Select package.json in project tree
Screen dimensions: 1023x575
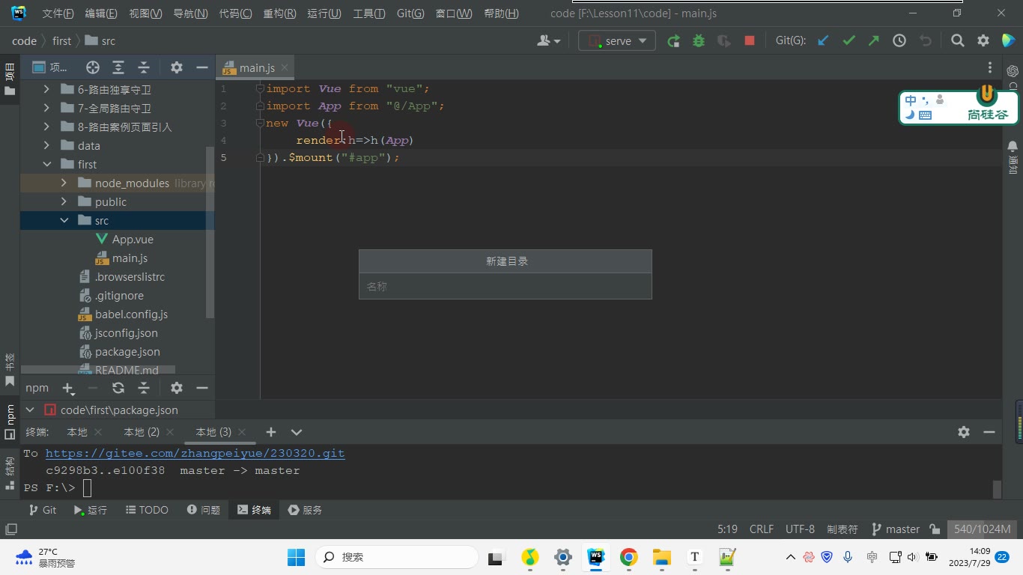coord(127,352)
